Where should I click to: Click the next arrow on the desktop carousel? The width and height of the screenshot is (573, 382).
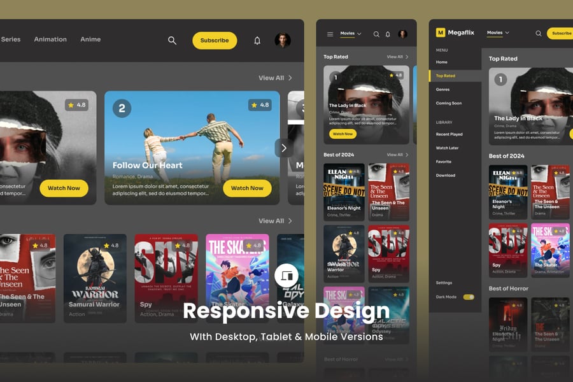(283, 148)
